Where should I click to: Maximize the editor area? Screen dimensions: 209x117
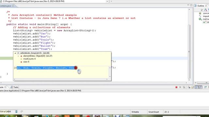[x=191, y=5]
